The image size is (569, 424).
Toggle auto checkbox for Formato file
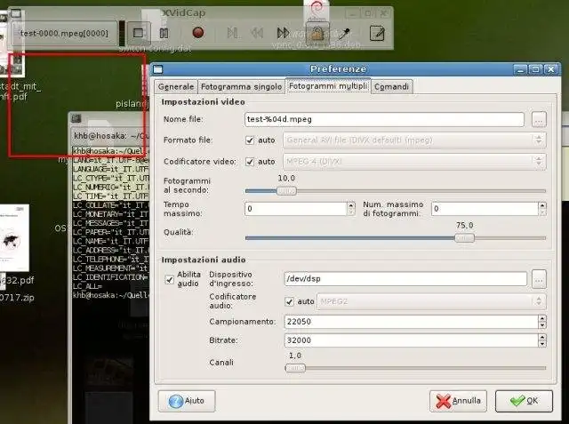click(x=250, y=140)
